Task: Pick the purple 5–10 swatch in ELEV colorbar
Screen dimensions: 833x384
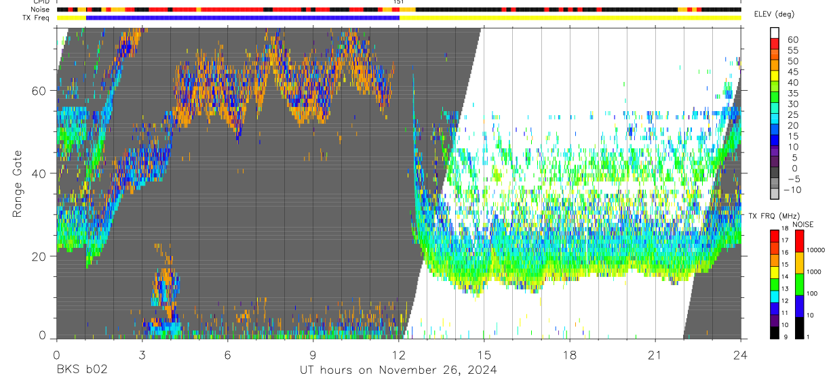Action: pyautogui.click(x=775, y=150)
